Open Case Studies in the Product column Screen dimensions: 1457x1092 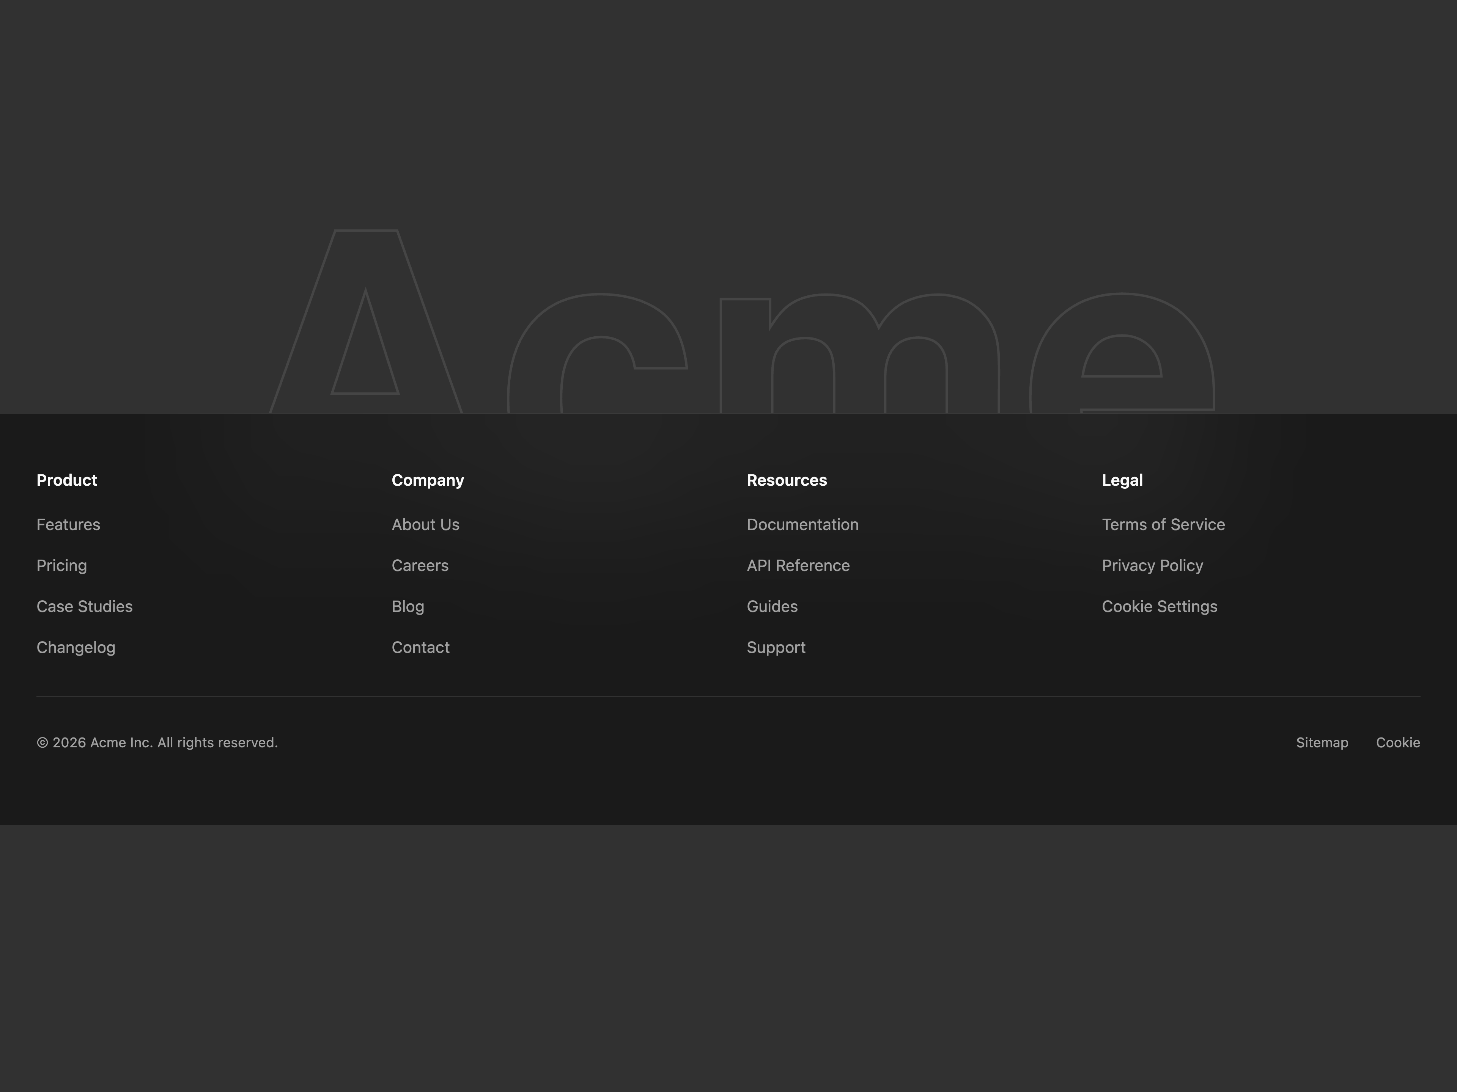[84, 606]
